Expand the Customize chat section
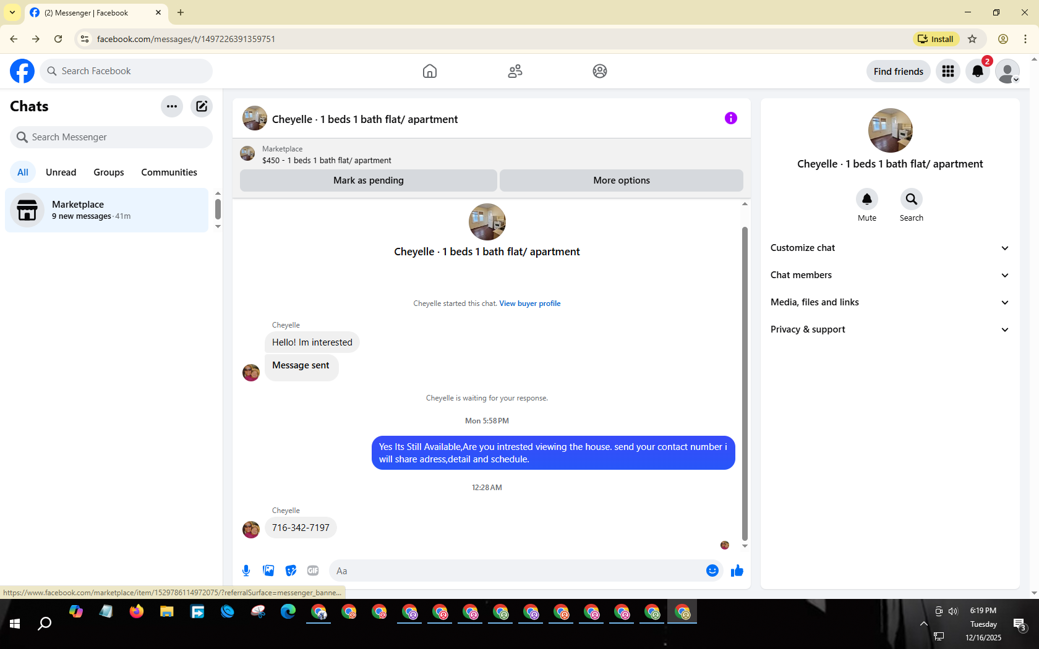Image resolution: width=1039 pixels, height=649 pixels. coord(889,248)
